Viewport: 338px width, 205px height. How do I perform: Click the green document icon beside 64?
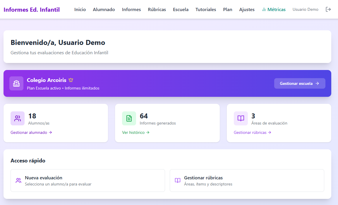pyautogui.click(x=129, y=118)
